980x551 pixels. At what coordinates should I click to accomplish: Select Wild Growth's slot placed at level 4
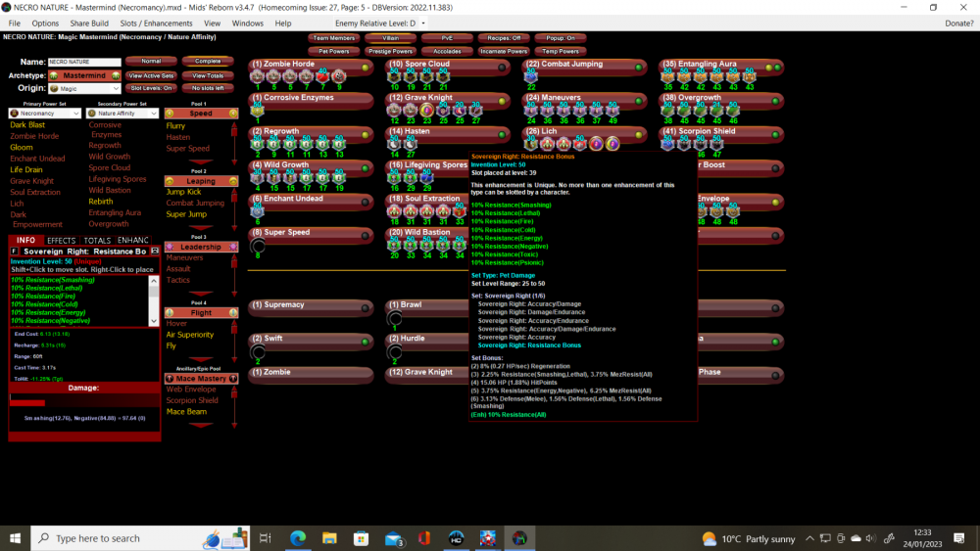(257, 178)
